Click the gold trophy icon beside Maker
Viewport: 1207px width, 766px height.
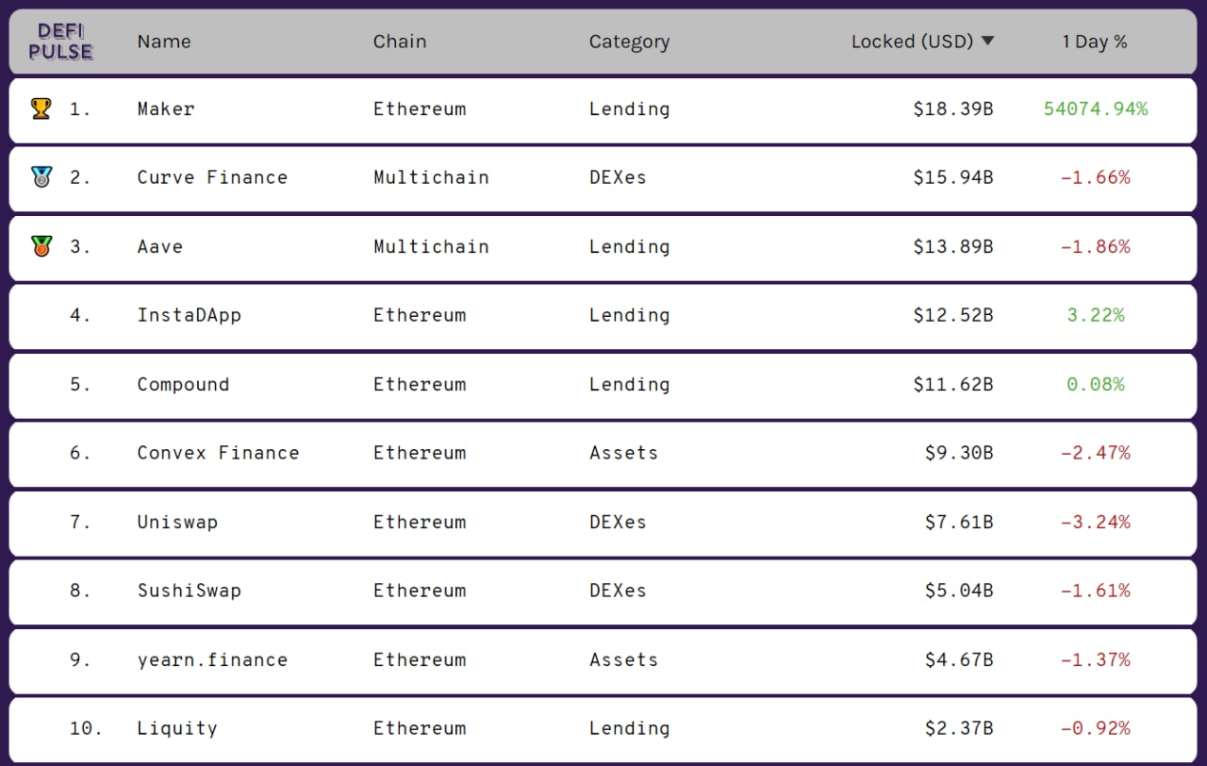41,108
